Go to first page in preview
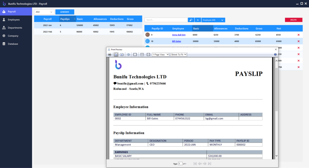This screenshot has height=168, width=309. (195, 164)
